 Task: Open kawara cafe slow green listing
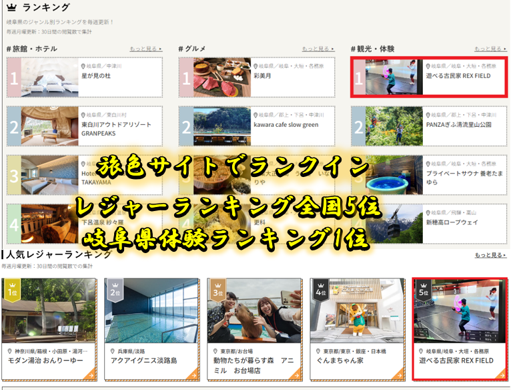(x=286, y=125)
